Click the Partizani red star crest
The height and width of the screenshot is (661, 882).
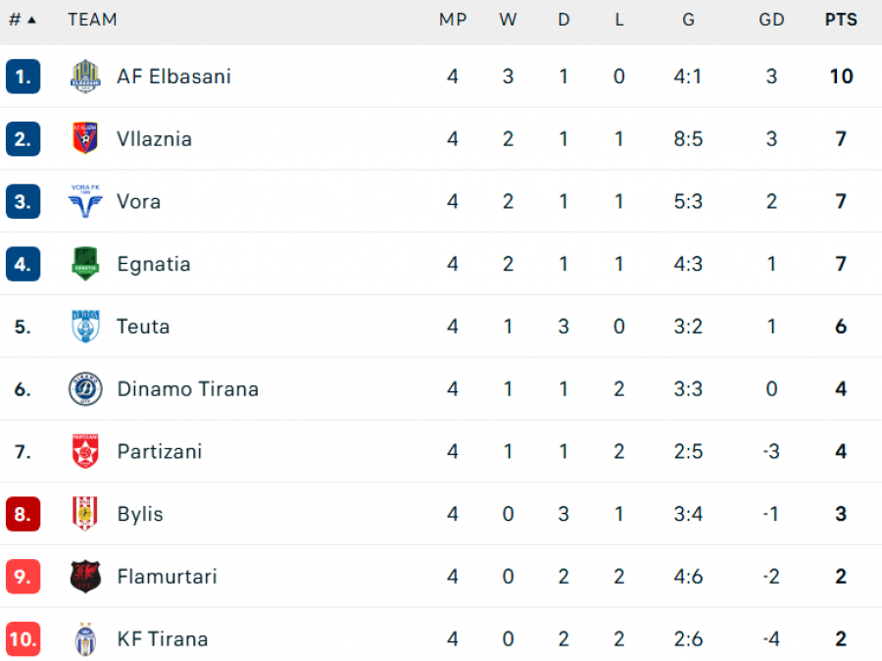[85, 451]
